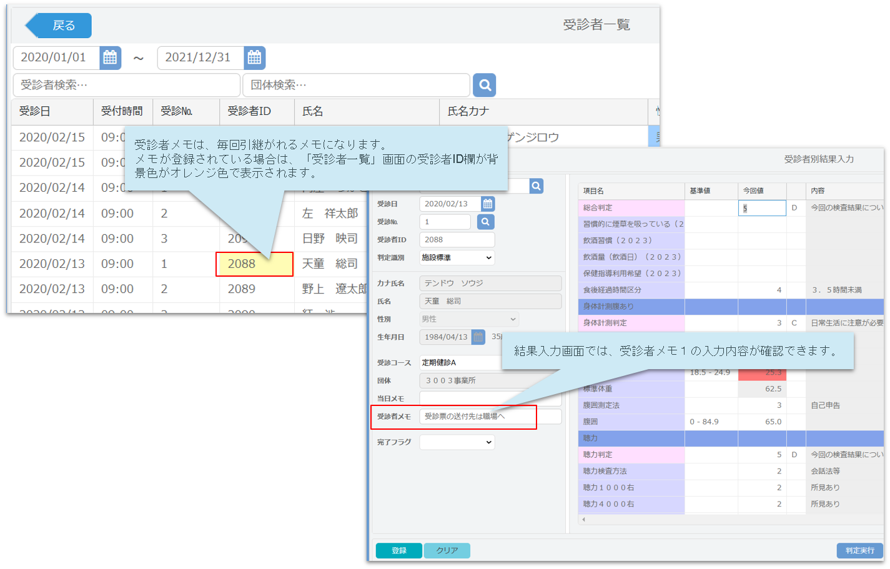Select name 左 祥太郎 in list
Viewport: 890px width, 569px height.
330,214
